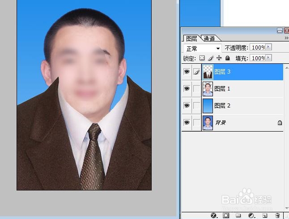Screen dimensions: 289x219
Task: Hide 图层 3 with eye icon
Action: [x=187, y=72]
